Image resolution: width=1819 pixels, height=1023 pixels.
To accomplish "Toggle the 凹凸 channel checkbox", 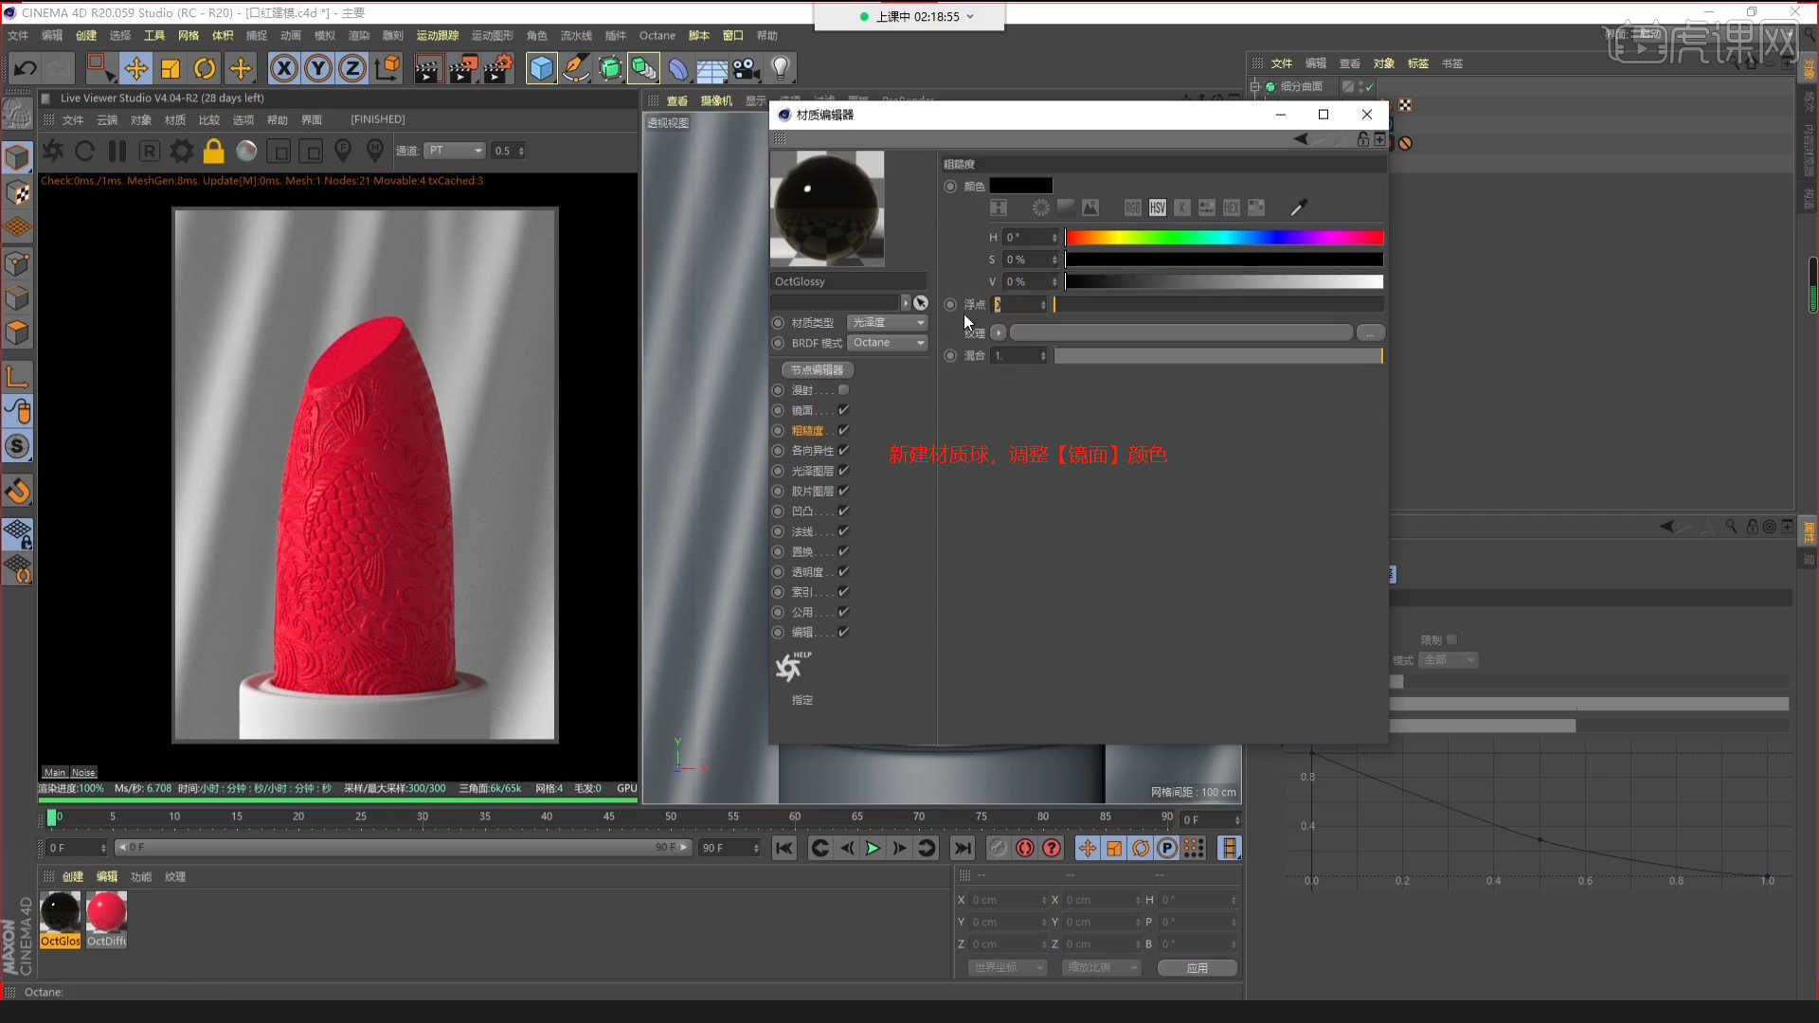I will point(843,511).
